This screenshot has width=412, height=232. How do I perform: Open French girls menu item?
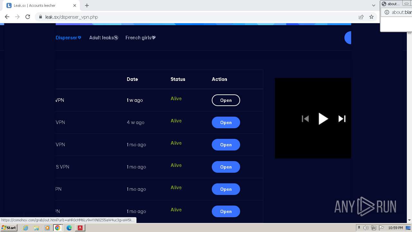pos(141,38)
